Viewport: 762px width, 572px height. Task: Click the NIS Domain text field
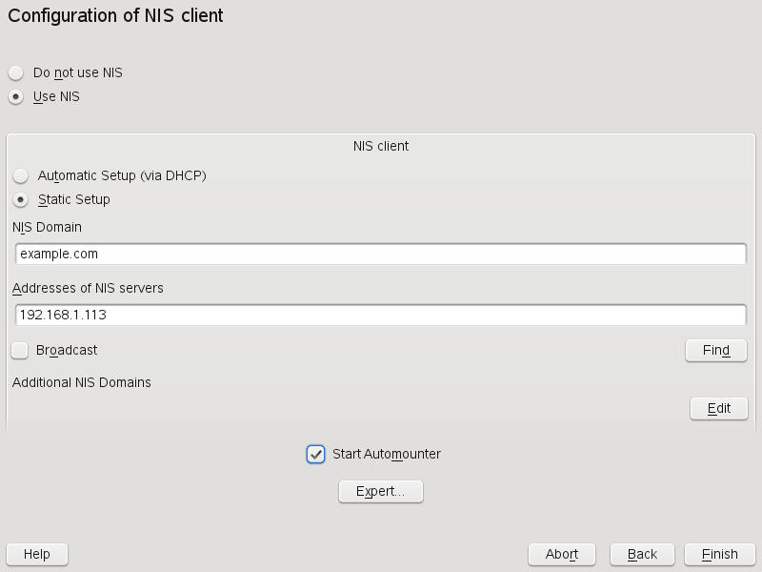point(381,255)
